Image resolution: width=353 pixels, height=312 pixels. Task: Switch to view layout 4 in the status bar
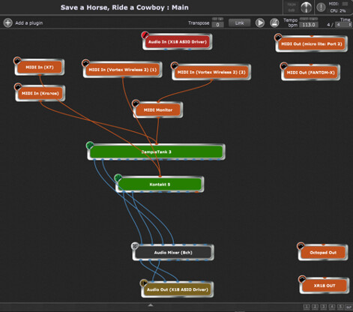click(332, 307)
